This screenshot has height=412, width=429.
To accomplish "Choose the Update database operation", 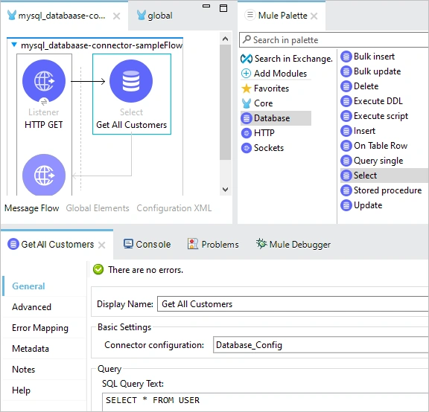I will pyautogui.click(x=361, y=205).
